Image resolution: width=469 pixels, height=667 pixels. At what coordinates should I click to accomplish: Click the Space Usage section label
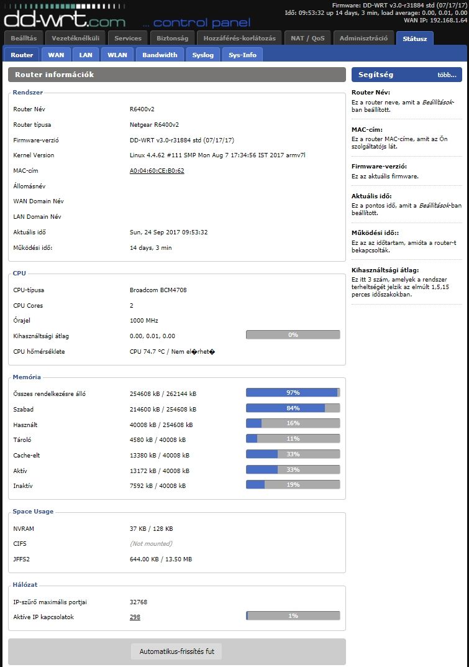(33, 512)
